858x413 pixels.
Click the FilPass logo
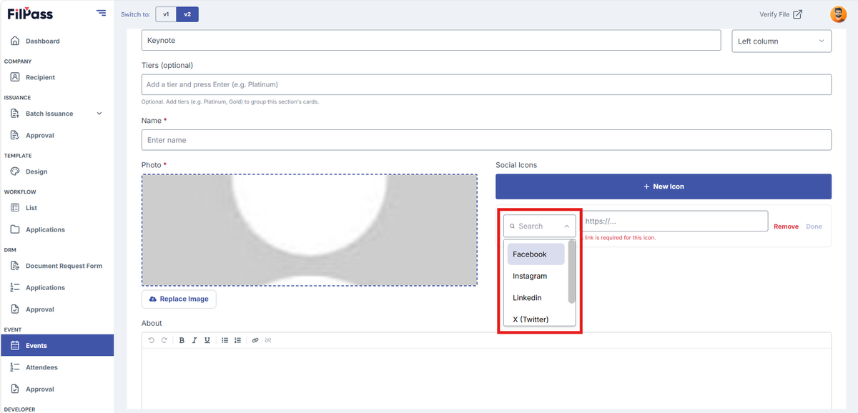30,14
